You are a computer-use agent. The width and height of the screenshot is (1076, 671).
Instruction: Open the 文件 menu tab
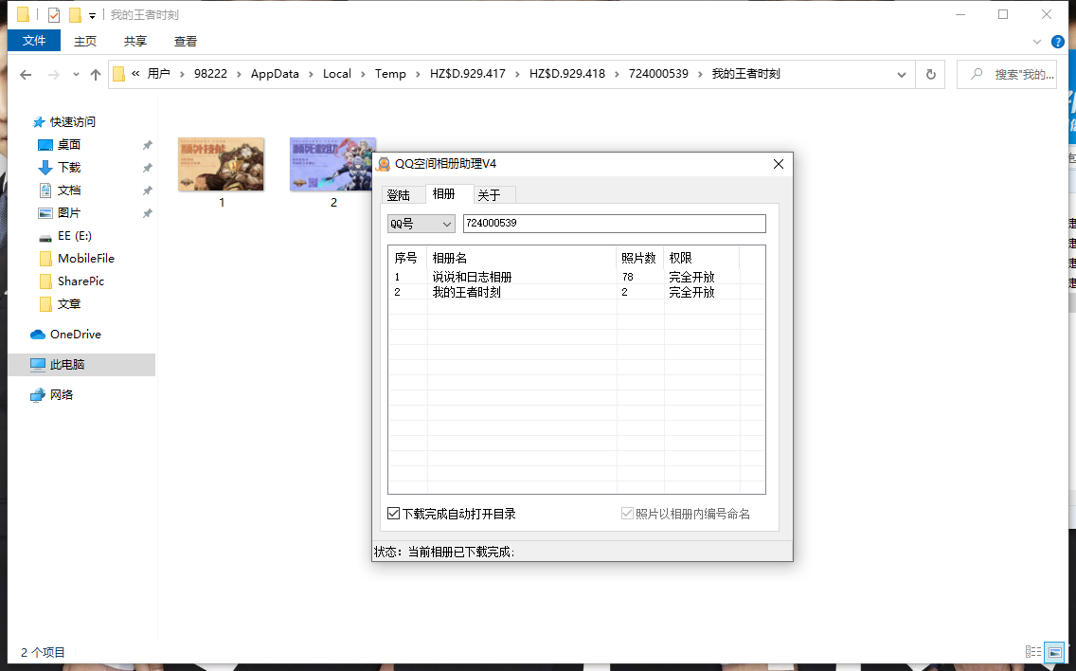[x=34, y=41]
